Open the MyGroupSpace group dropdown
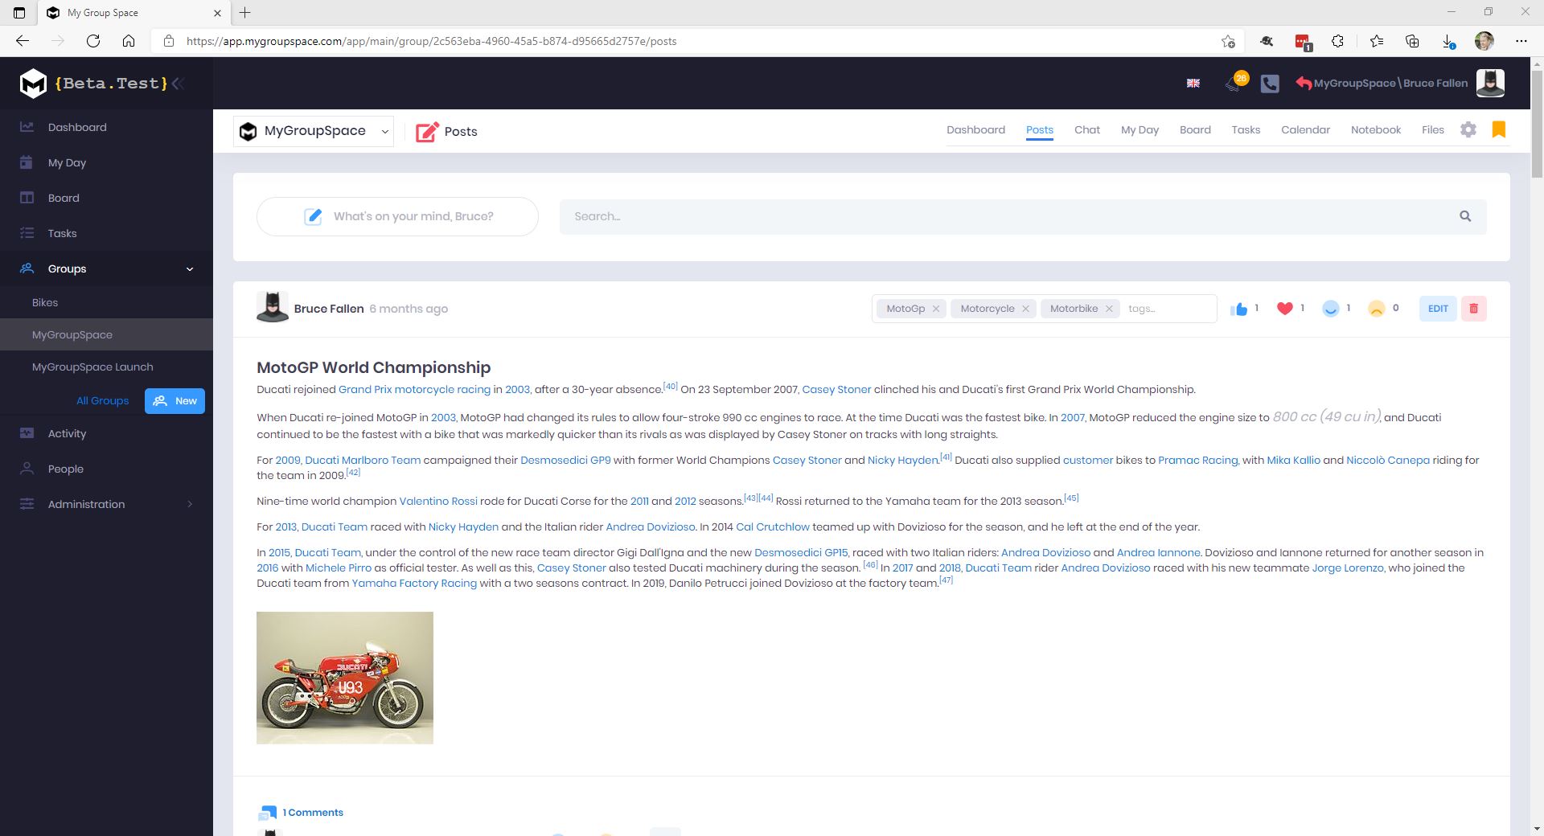Viewport: 1544px width, 836px height. 314,131
